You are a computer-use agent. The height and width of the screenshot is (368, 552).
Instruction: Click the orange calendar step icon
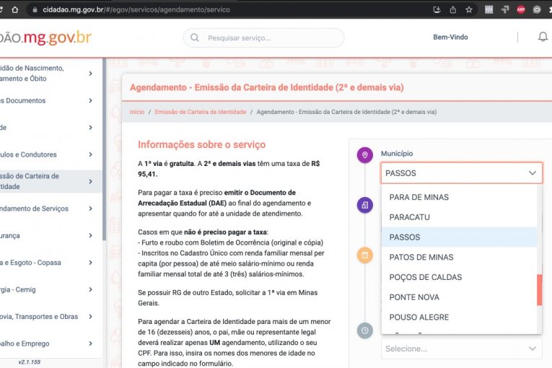tap(365, 255)
